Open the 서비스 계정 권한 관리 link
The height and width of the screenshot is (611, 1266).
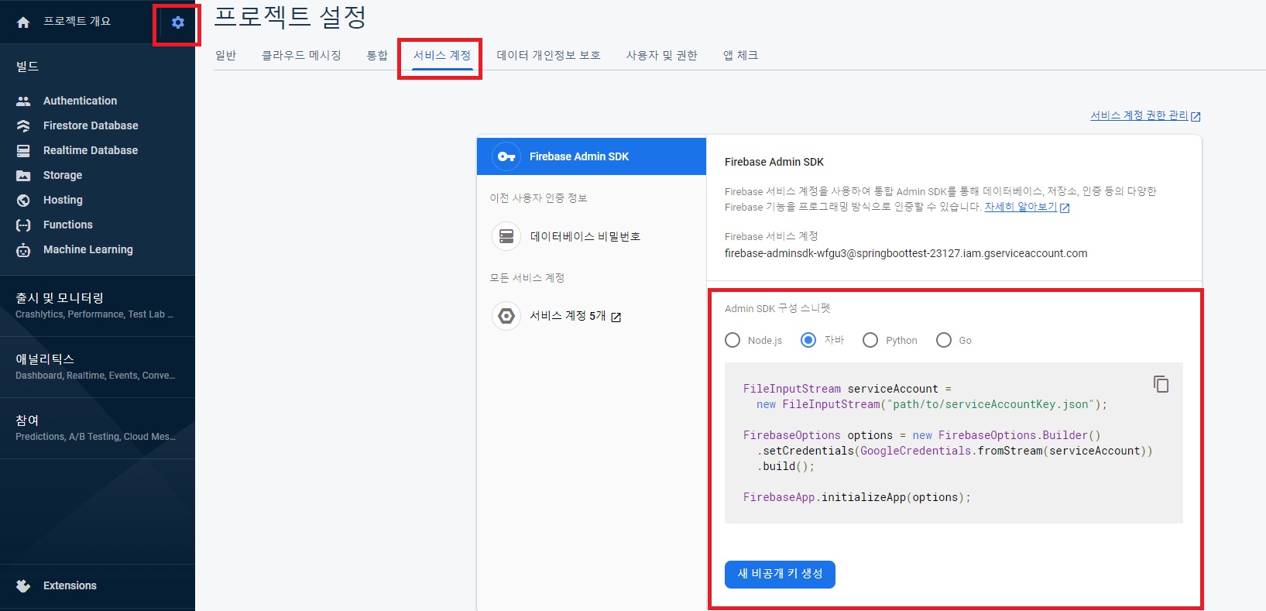(1139, 115)
